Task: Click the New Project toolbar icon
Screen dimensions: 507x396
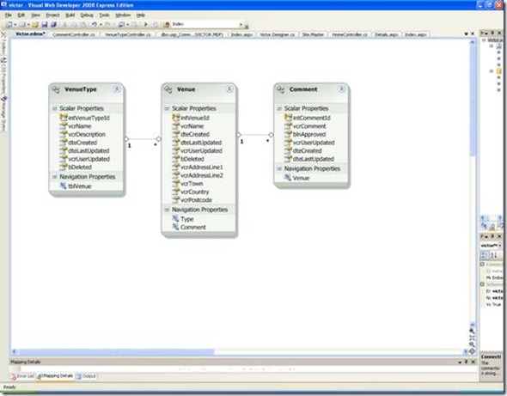Action: (x=9, y=25)
